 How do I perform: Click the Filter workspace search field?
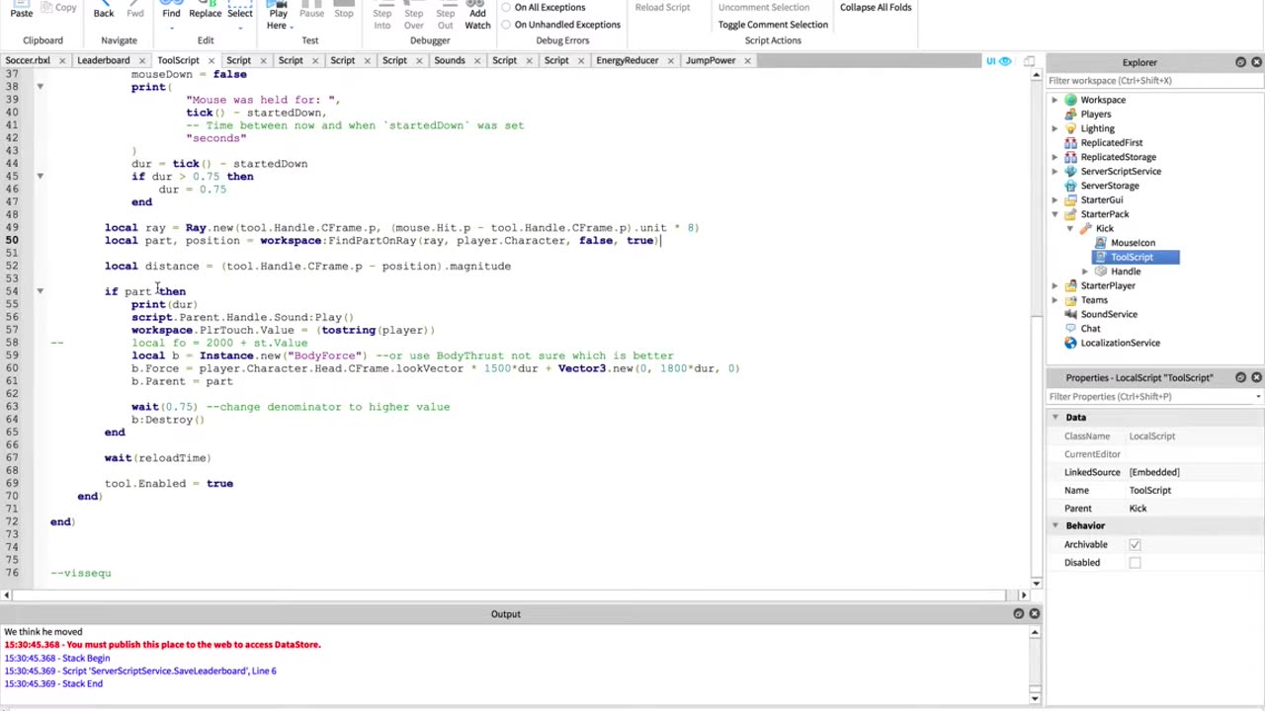pyautogui.click(x=1154, y=81)
